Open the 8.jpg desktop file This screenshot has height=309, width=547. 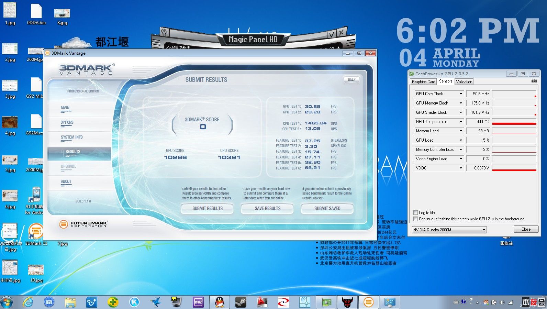pyautogui.click(x=62, y=16)
